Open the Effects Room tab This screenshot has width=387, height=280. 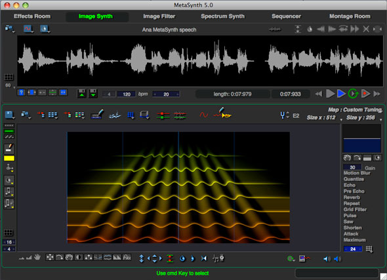(32, 16)
